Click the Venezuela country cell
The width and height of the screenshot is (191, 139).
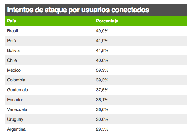coord(17,109)
